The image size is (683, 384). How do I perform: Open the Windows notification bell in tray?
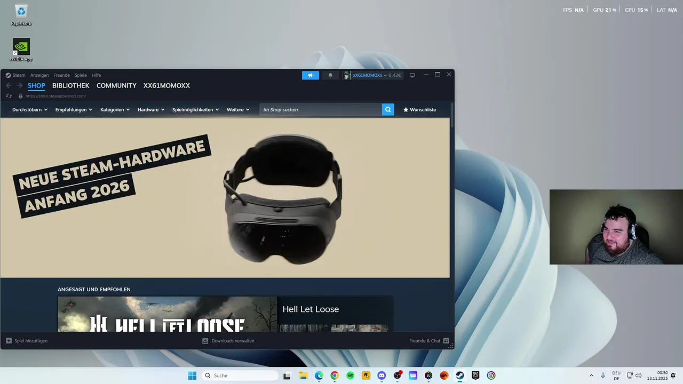(673, 375)
